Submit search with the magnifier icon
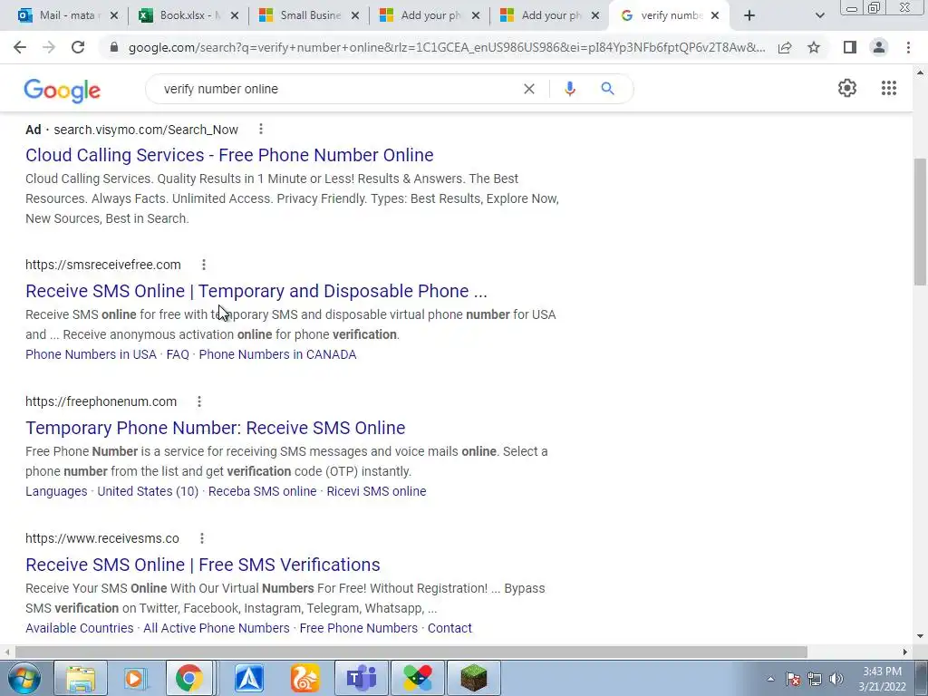 click(607, 89)
